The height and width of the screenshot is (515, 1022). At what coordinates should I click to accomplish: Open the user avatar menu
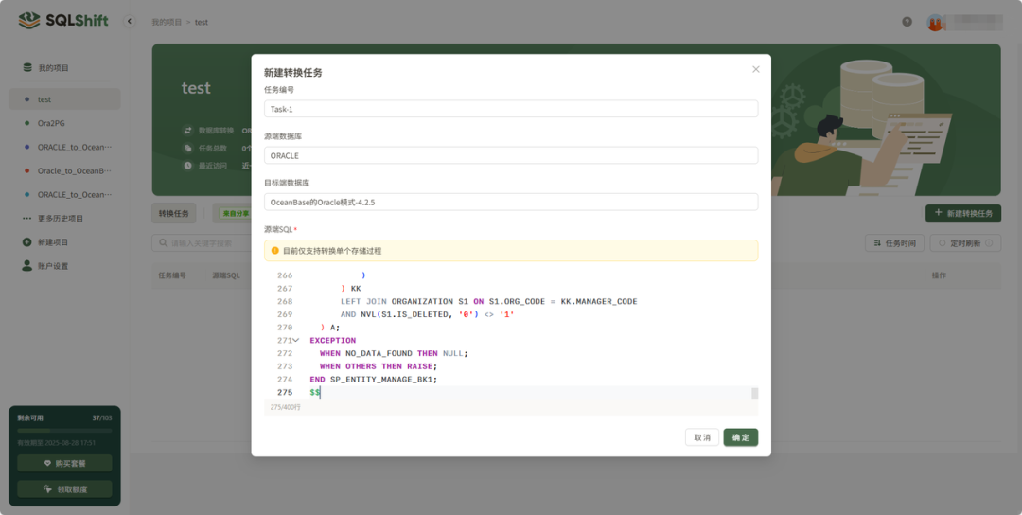click(x=935, y=22)
